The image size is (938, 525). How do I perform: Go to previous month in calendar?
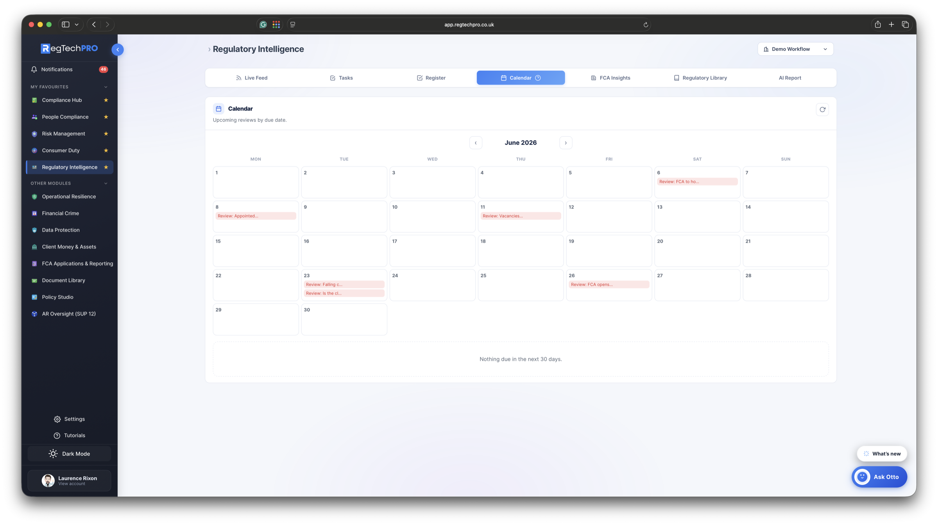coord(476,143)
